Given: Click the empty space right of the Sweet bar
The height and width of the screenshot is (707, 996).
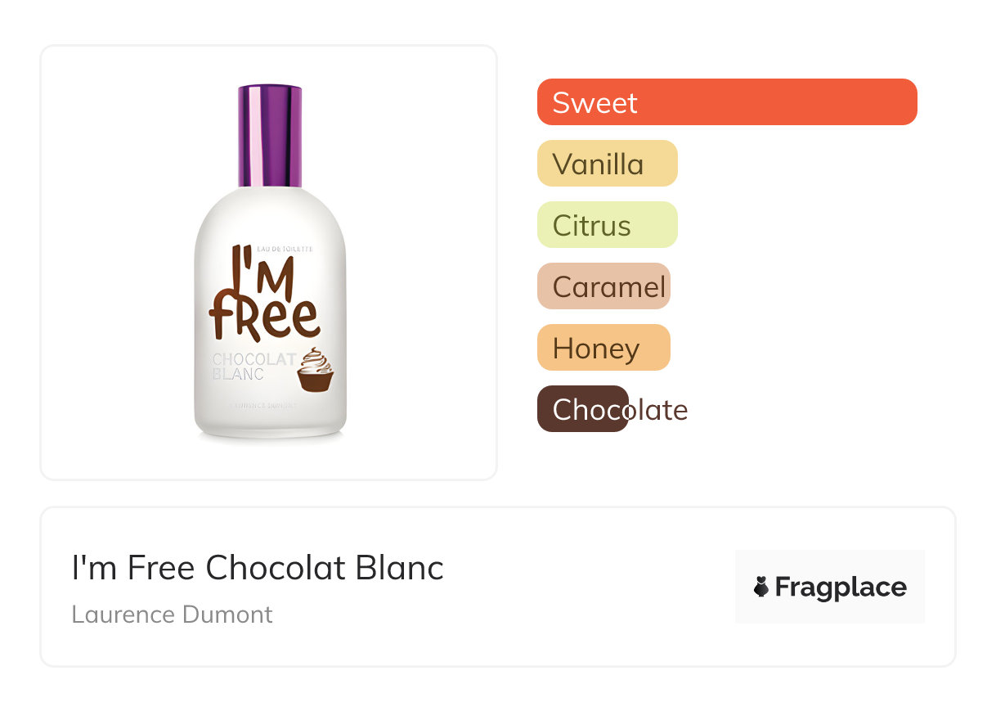Looking at the screenshot, I should tap(940, 102).
